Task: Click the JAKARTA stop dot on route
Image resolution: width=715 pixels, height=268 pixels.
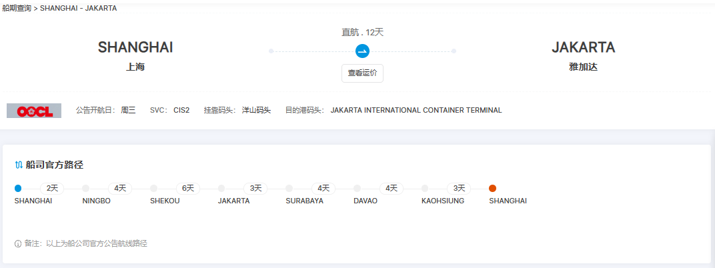Action: tap(221, 189)
